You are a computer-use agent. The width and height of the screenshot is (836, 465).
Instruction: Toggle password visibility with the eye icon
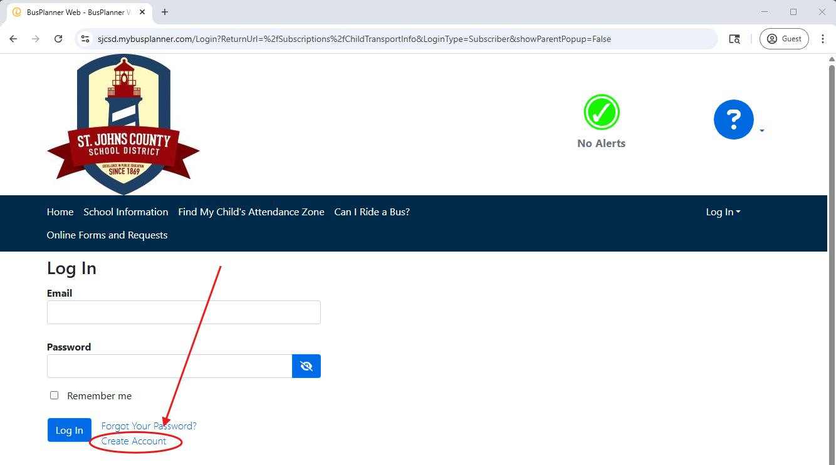click(306, 366)
